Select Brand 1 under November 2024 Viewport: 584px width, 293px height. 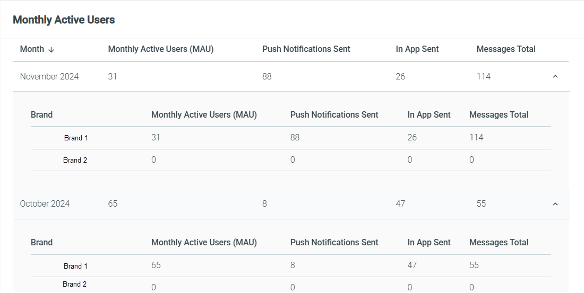tap(76, 138)
